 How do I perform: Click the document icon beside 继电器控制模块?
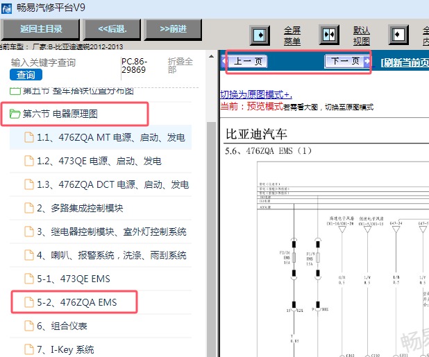(x=29, y=232)
